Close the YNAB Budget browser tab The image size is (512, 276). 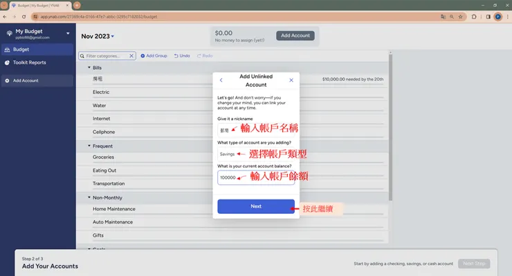(68, 6)
